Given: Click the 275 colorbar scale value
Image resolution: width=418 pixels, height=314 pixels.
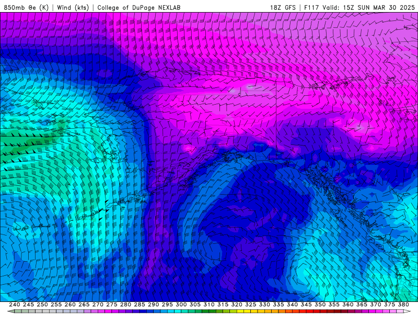Looking at the screenshot, I should point(112,305).
